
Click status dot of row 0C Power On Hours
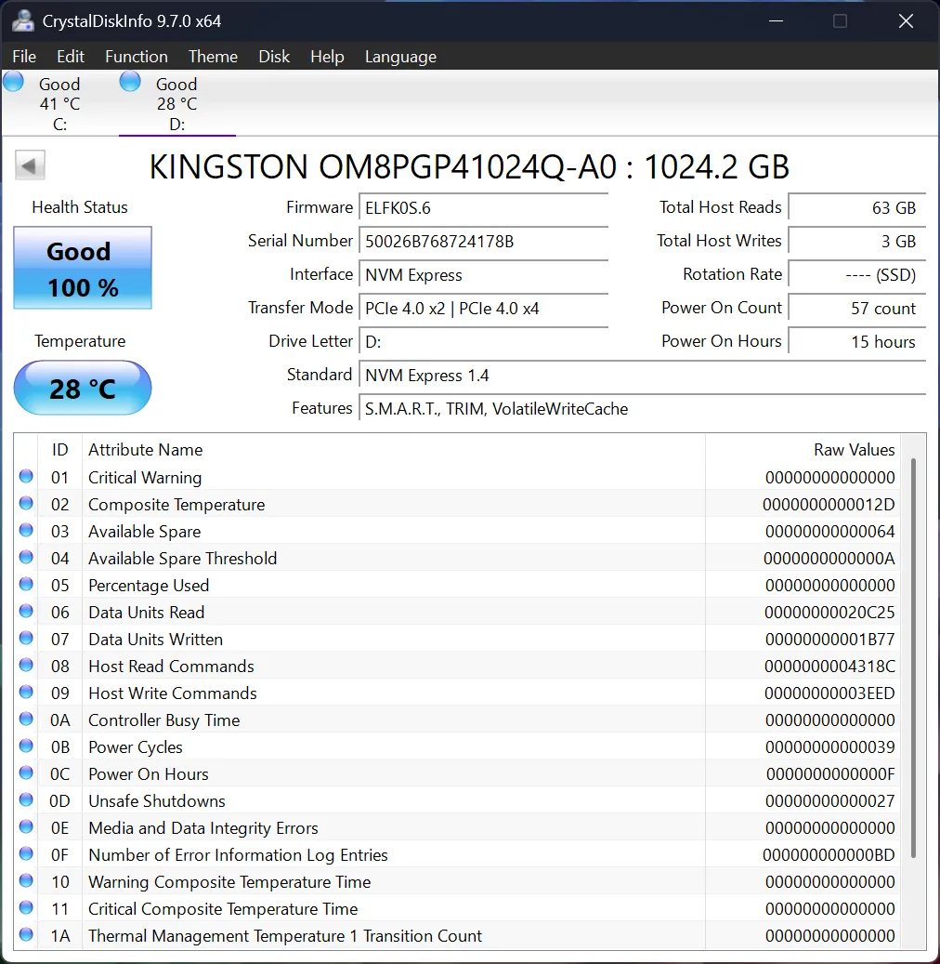point(26,773)
